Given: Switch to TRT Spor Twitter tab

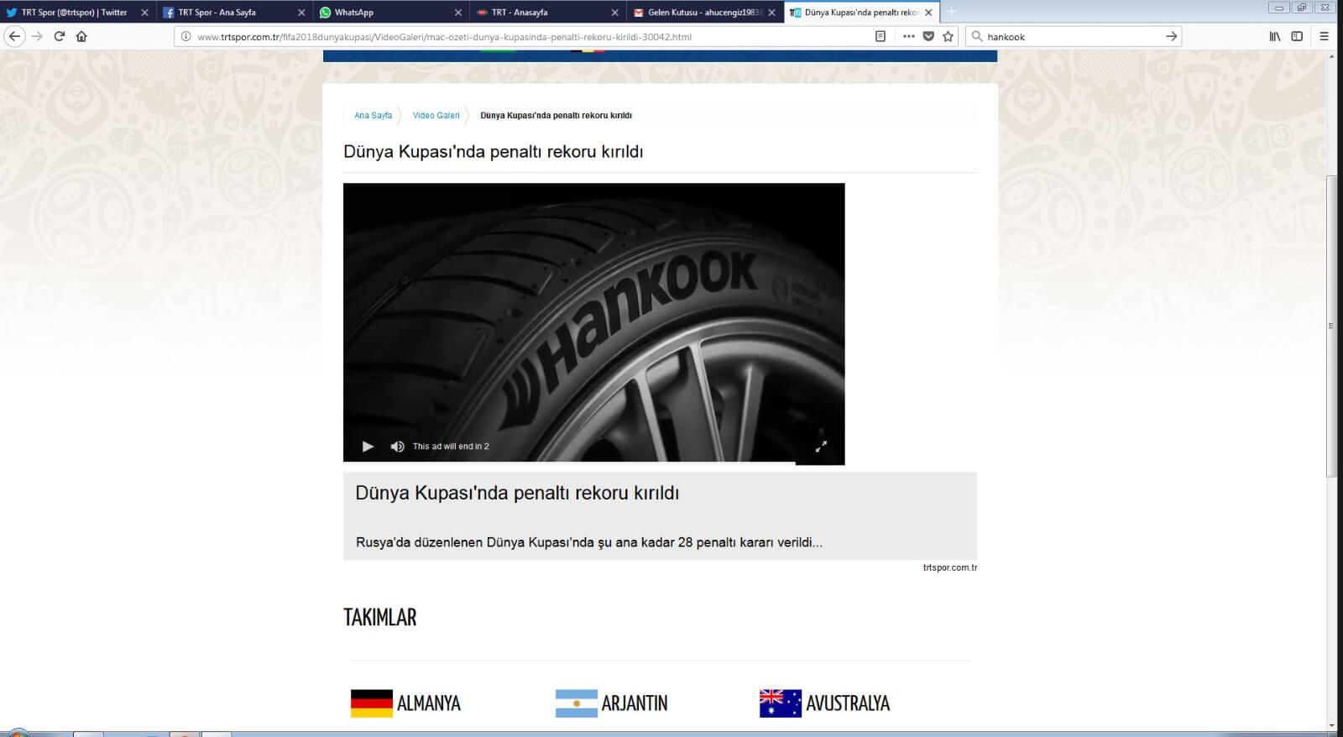Looking at the screenshot, I should (74, 13).
